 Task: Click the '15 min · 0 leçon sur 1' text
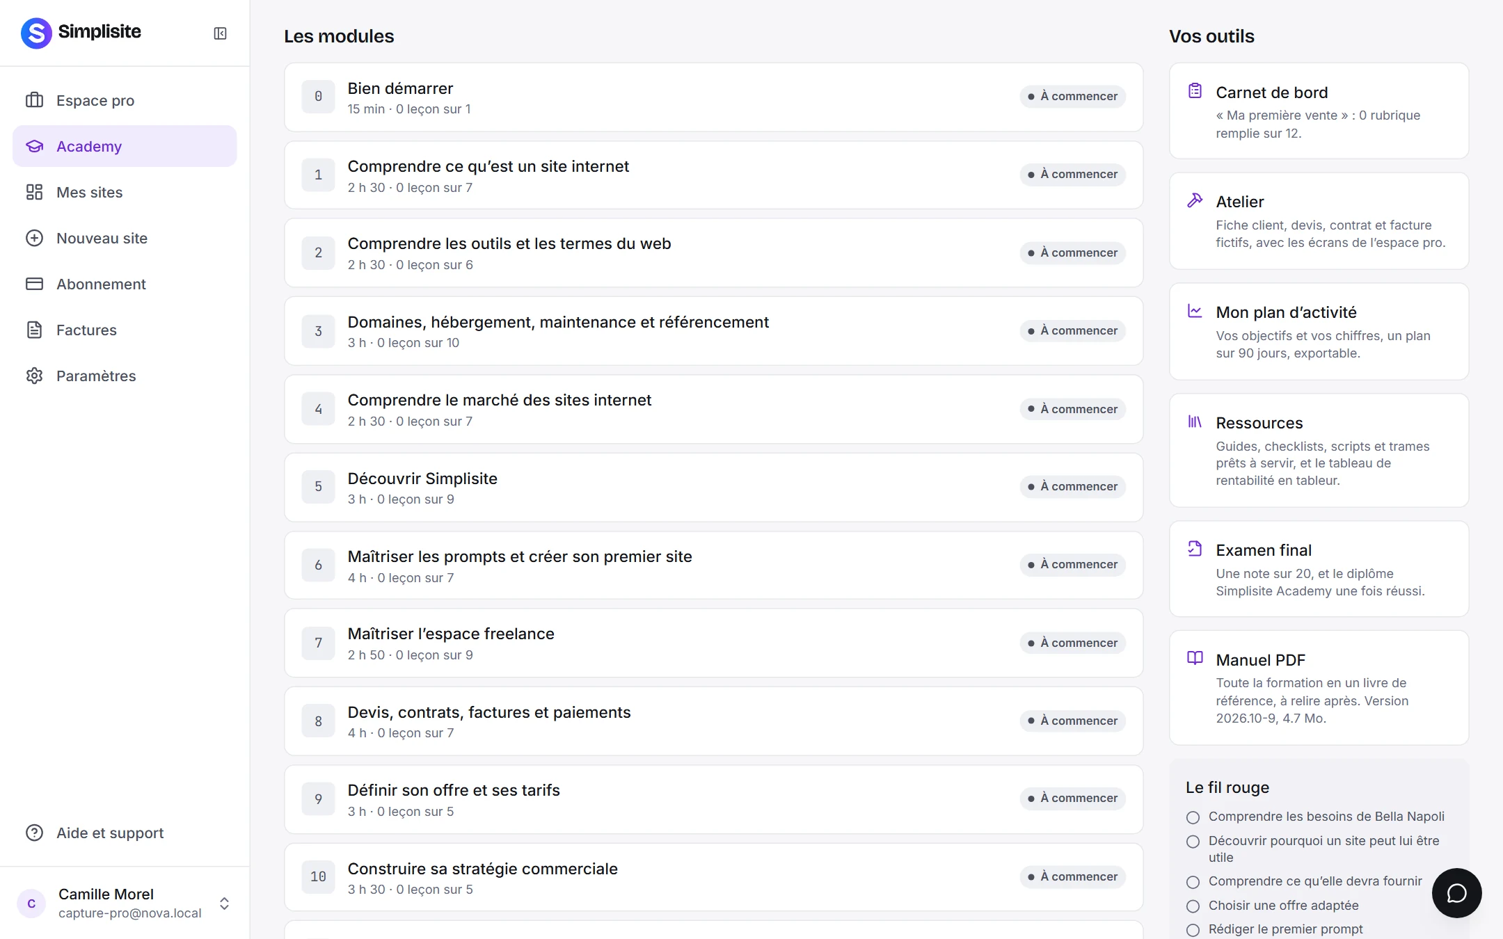click(409, 109)
